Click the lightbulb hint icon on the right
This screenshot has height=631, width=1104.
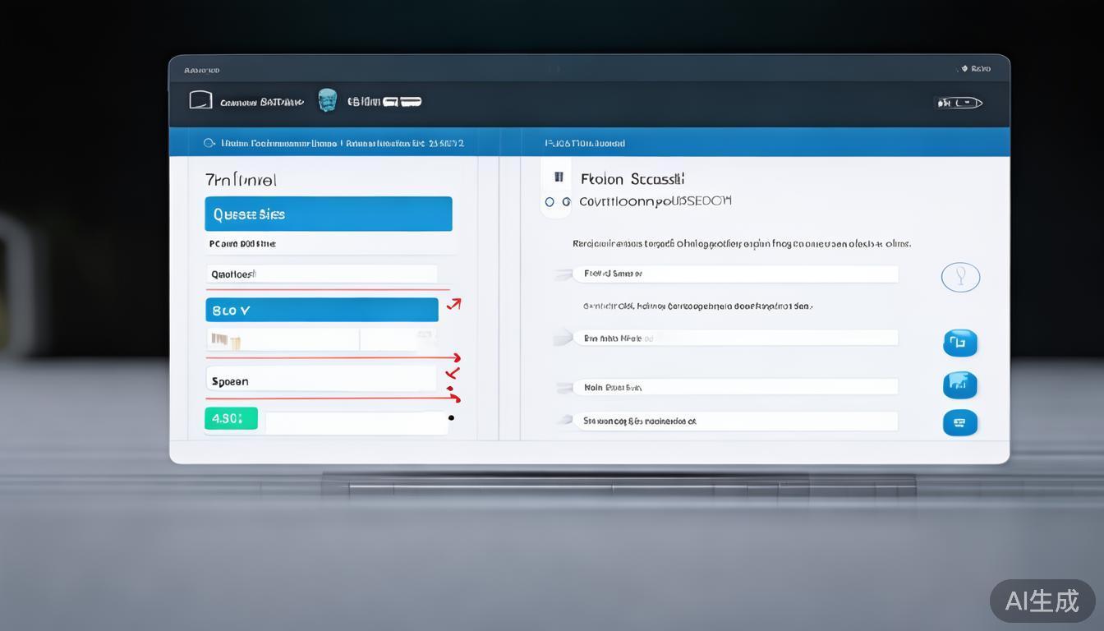960,277
